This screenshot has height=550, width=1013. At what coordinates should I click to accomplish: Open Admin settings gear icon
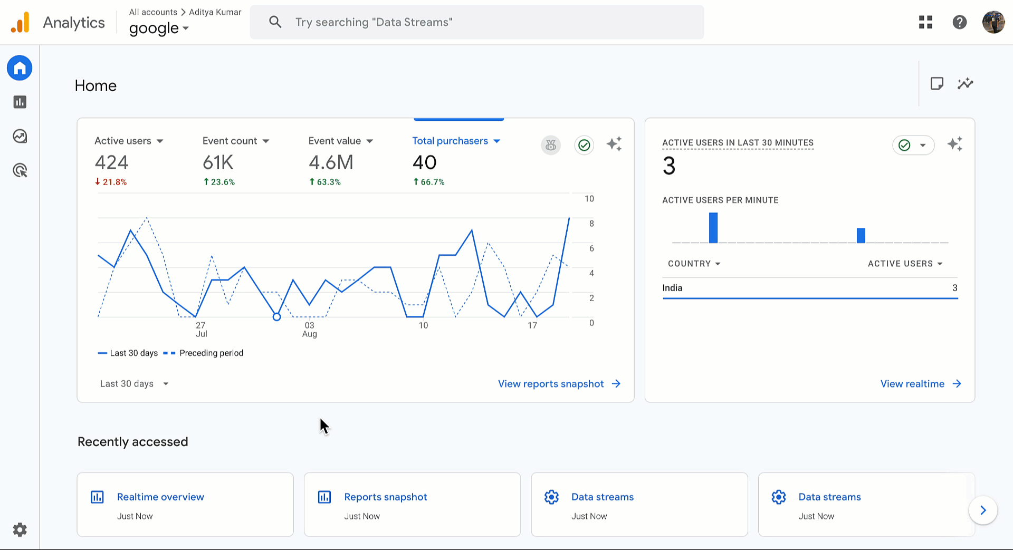click(x=20, y=529)
